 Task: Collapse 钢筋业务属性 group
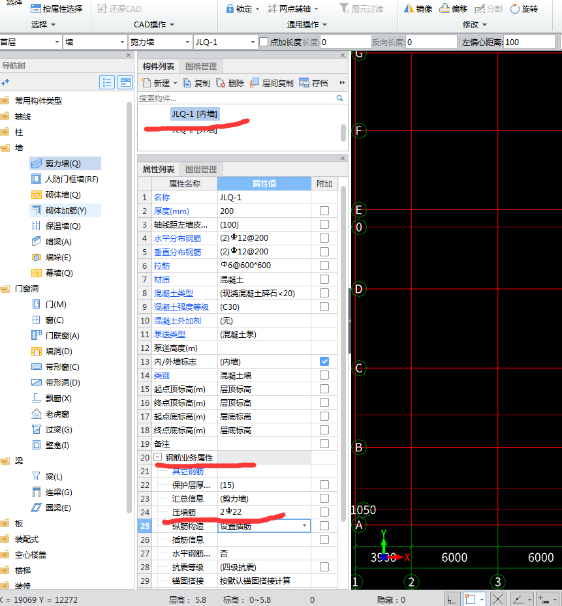[x=157, y=457]
